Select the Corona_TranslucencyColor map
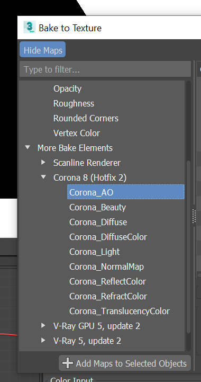The image size is (201, 382). (120, 312)
